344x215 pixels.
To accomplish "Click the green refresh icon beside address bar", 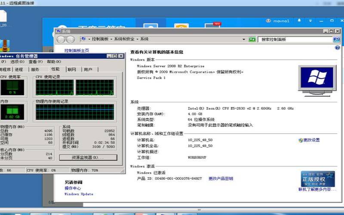I will 252,39.
